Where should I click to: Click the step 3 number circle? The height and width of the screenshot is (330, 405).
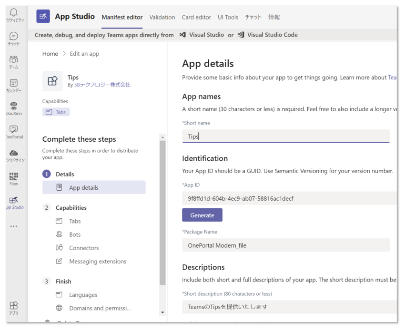[x=47, y=281]
